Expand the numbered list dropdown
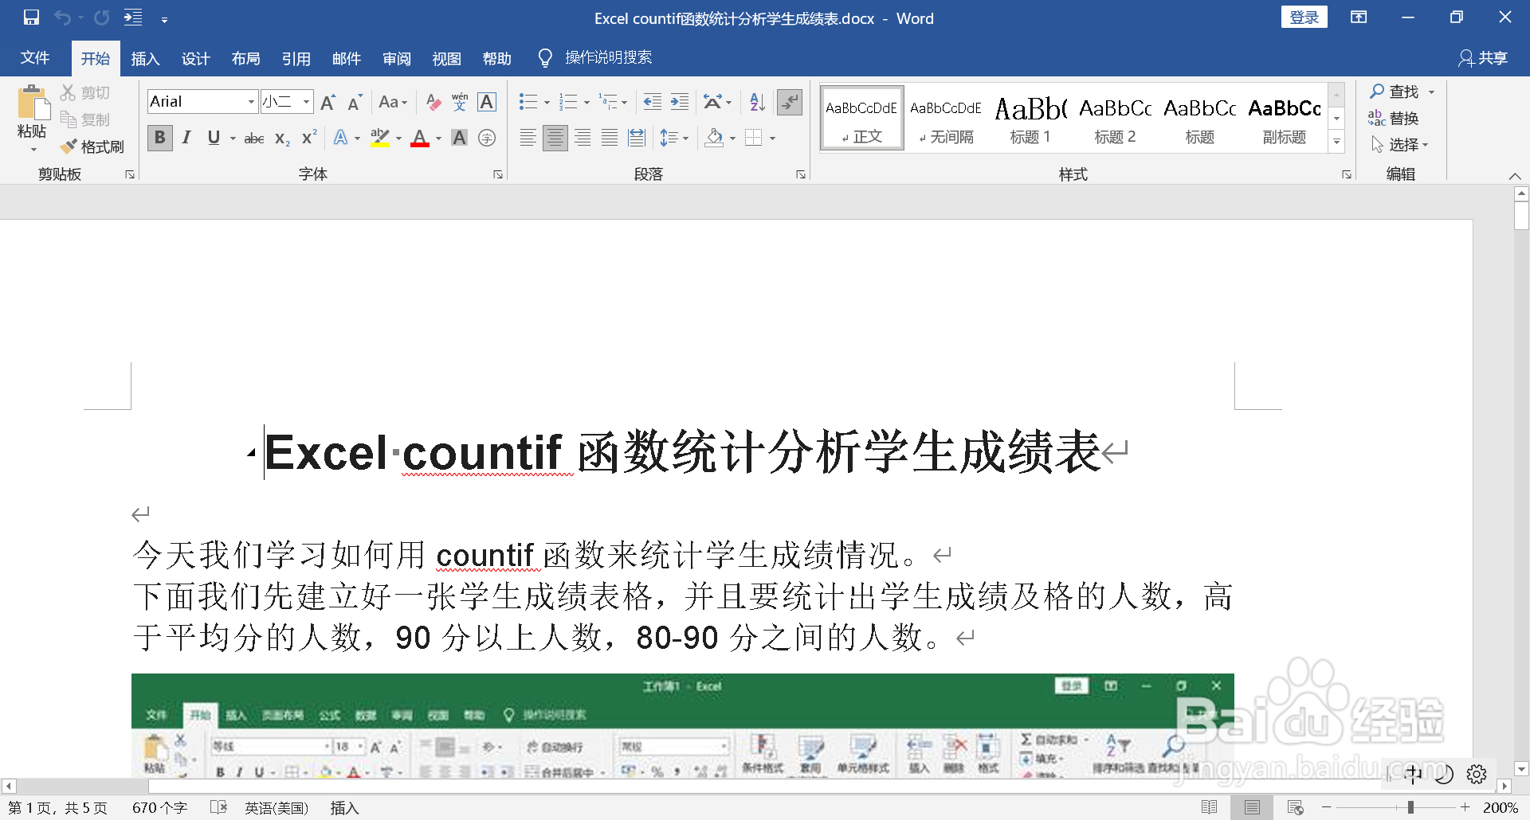1530x820 pixels. (586, 103)
